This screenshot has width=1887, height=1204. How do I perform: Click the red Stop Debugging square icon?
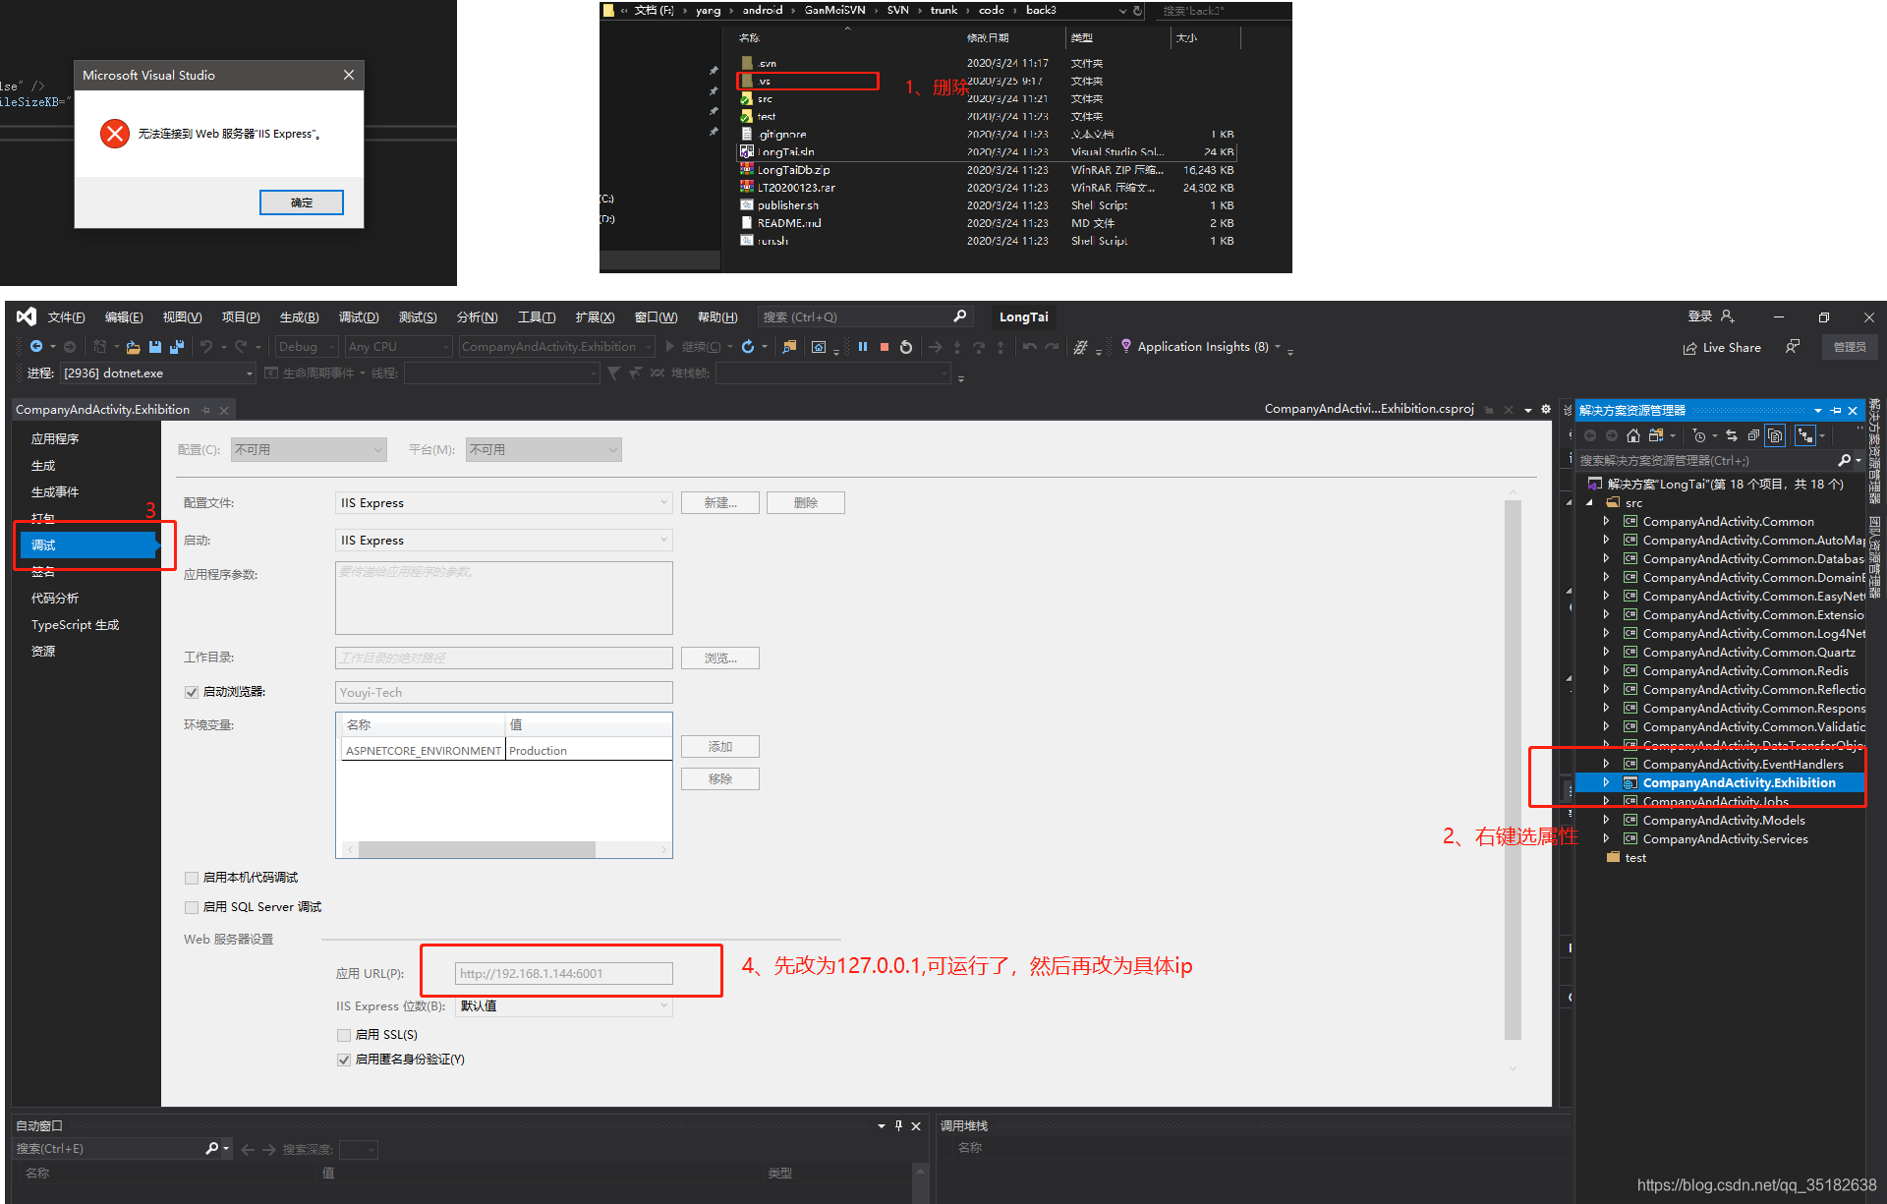(885, 347)
